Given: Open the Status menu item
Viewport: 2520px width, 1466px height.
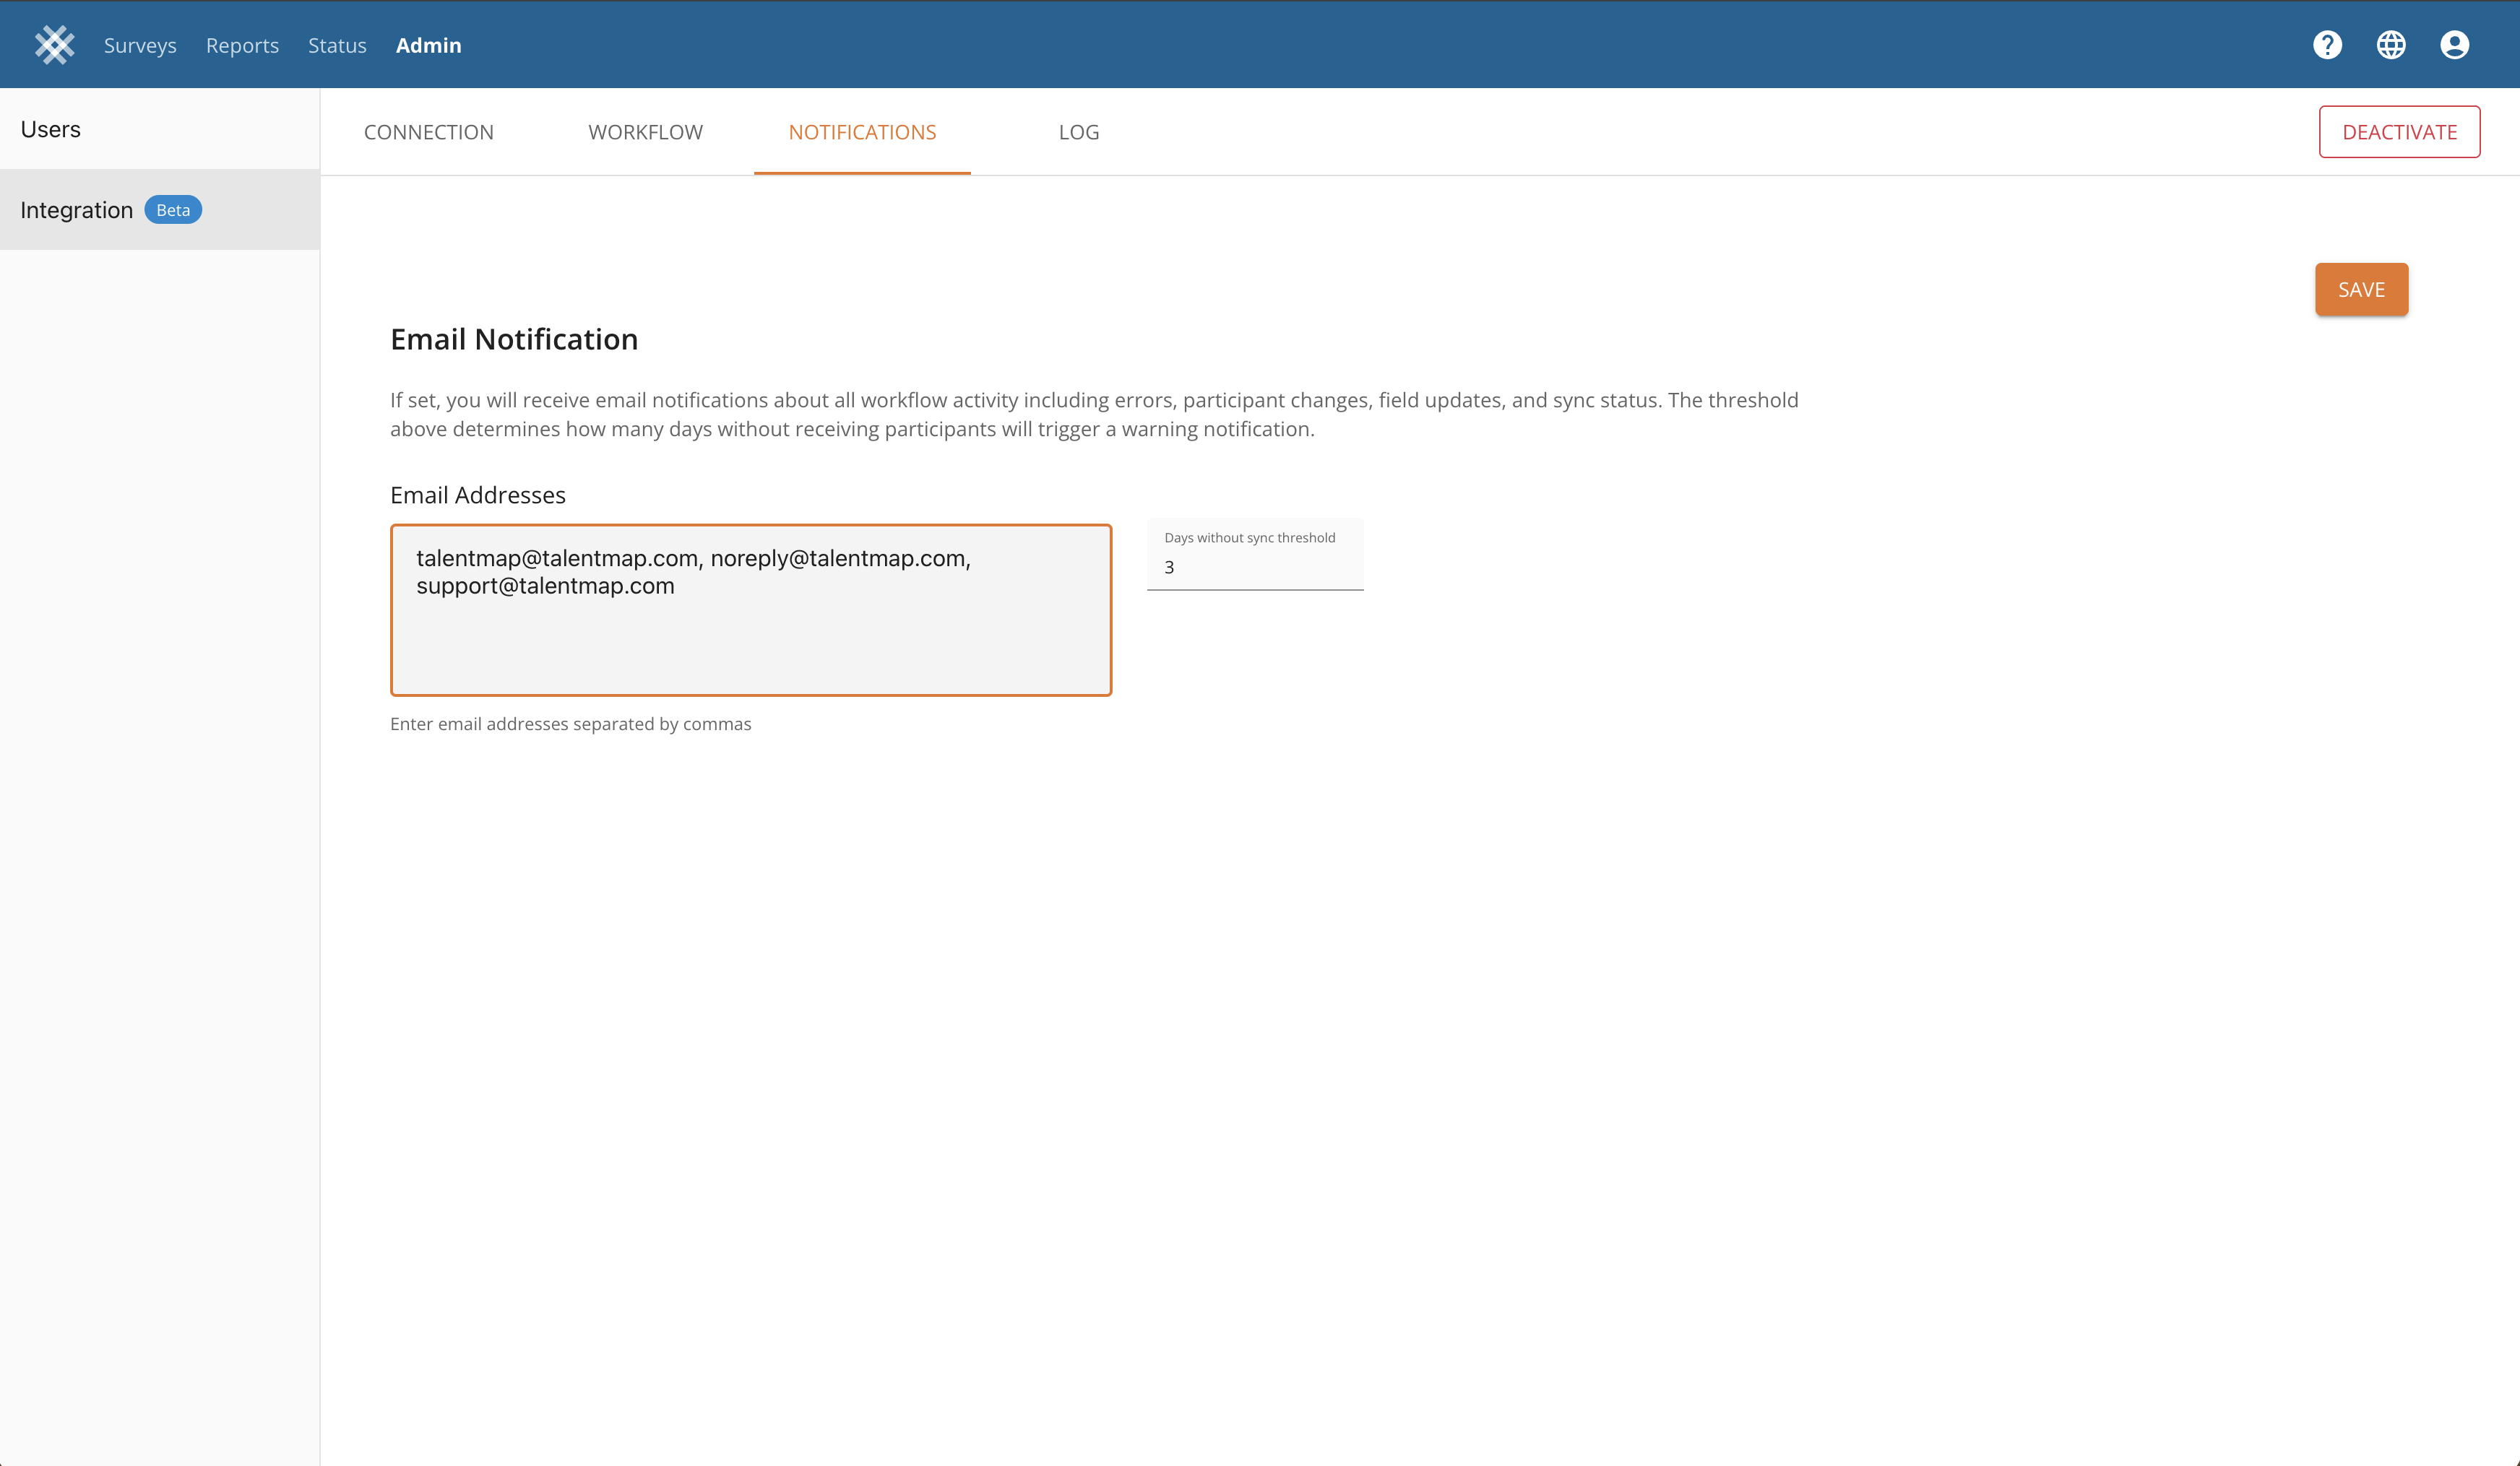Looking at the screenshot, I should point(337,46).
